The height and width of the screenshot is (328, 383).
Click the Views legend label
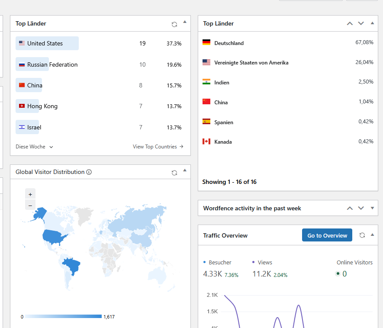tap(265, 262)
